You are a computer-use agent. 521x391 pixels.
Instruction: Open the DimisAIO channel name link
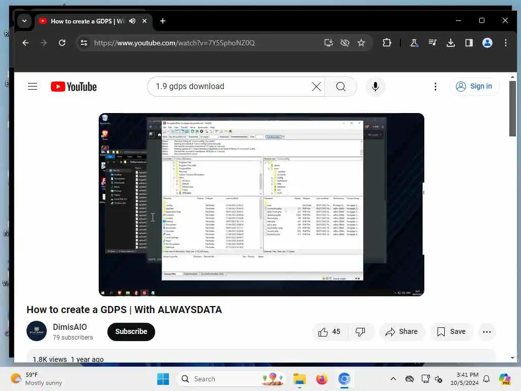pyautogui.click(x=70, y=327)
